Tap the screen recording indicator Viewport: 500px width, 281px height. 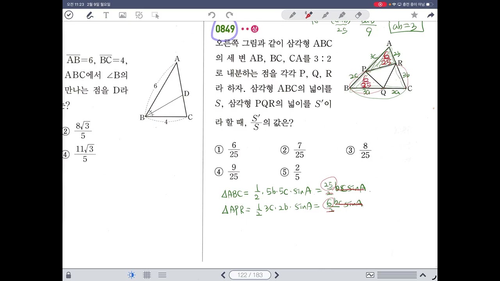(x=380, y=4)
